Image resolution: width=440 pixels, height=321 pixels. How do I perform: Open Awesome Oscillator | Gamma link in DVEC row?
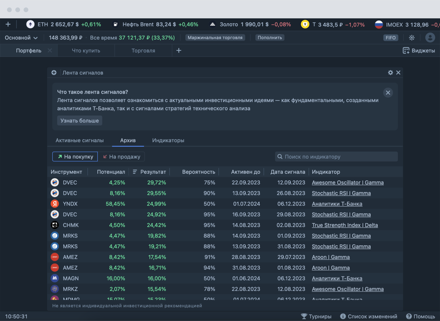348,183
